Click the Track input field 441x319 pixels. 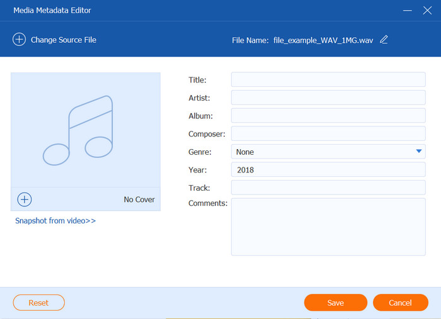click(328, 187)
